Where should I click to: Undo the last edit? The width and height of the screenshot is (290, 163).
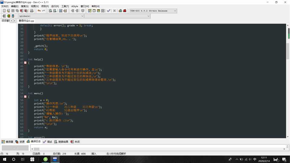[39, 11]
